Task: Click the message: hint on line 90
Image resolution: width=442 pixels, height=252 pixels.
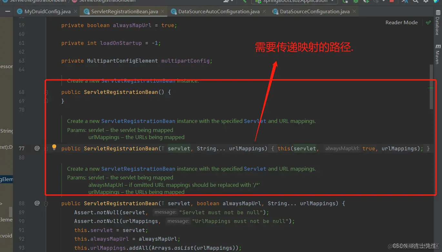Action: tap(178, 221)
